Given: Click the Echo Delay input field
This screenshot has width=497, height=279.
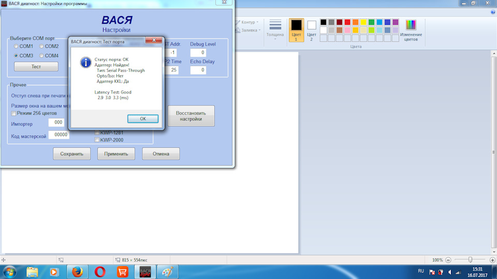Looking at the screenshot, I should tap(198, 70).
